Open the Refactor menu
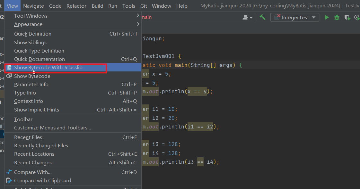 (x=76, y=6)
